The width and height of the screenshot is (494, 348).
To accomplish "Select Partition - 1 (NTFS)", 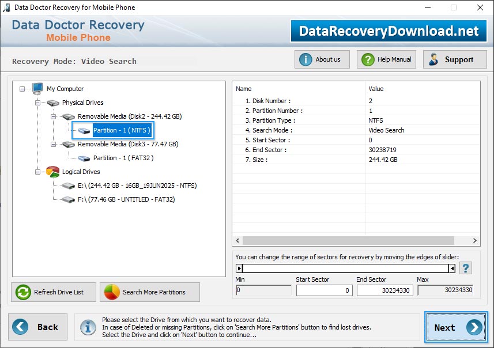I will pyautogui.click(x=122, y=130).
